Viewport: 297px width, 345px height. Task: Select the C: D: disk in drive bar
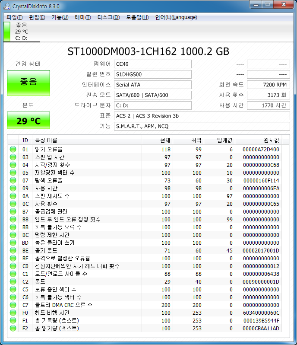(x=21, y=32)
